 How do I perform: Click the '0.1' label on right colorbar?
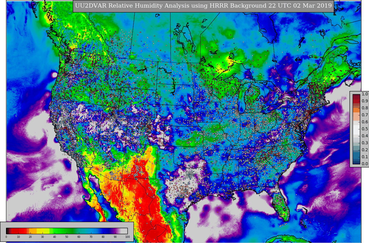pyautogui.click(x=365, y=157)
